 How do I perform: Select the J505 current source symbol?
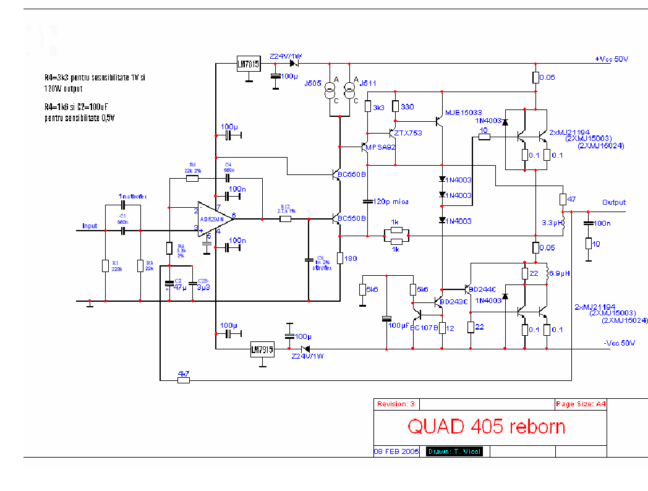click(x=330, y=90)
